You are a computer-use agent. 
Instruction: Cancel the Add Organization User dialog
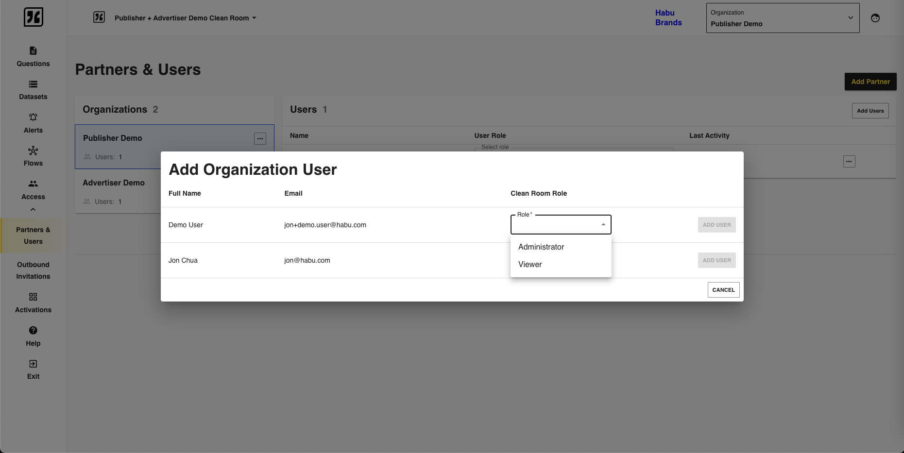coord(723,290)
